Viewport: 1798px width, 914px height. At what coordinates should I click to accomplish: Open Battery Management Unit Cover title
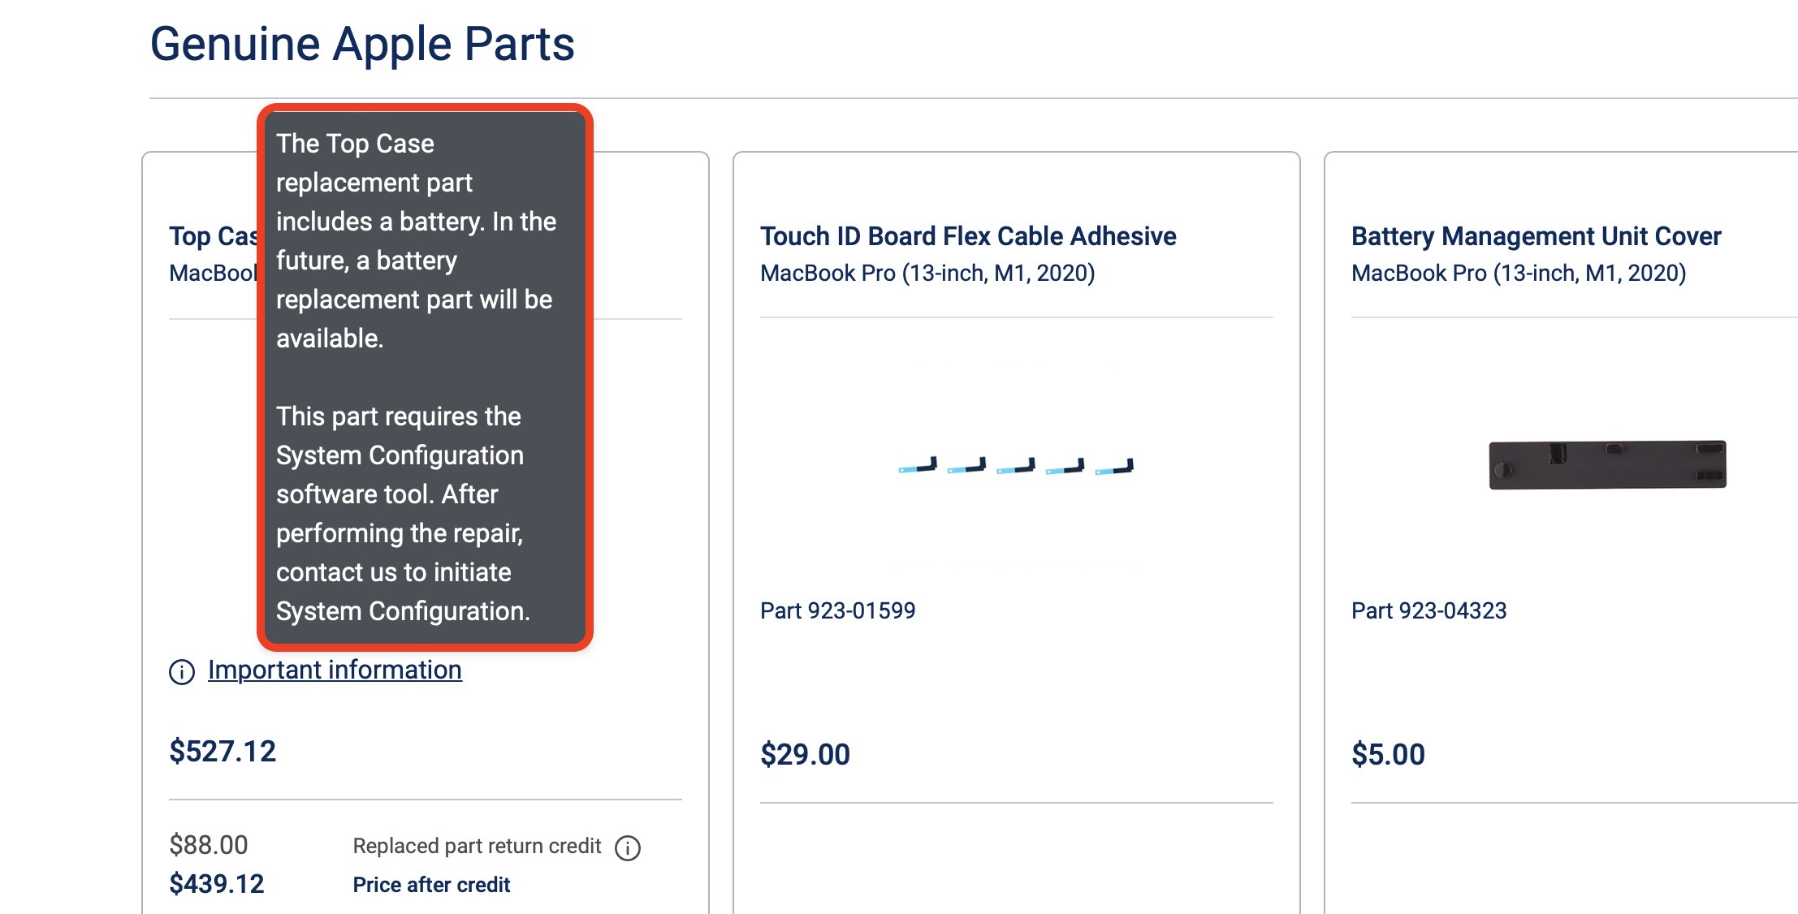tap(1536, 236)
